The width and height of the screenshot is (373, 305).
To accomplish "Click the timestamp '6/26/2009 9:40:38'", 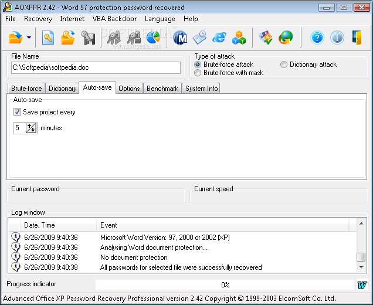I will (x=51, y=267).
